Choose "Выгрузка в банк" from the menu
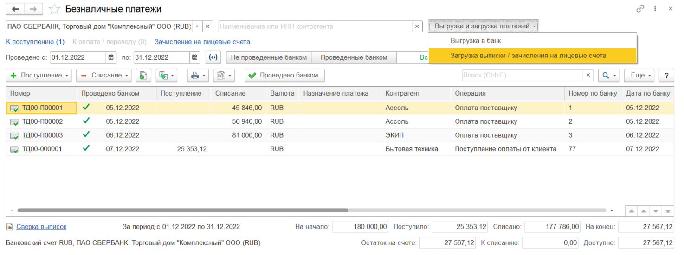 (x=476, y=41)
